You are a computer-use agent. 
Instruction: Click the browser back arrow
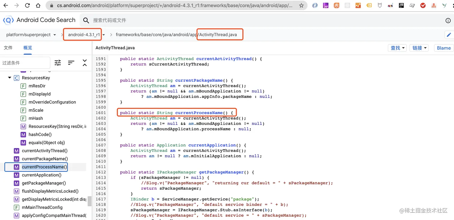pyautogui.click(x=6, y=5)
